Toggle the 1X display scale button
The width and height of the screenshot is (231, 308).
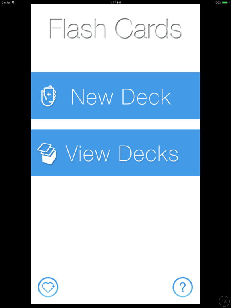tap(224, 301)
